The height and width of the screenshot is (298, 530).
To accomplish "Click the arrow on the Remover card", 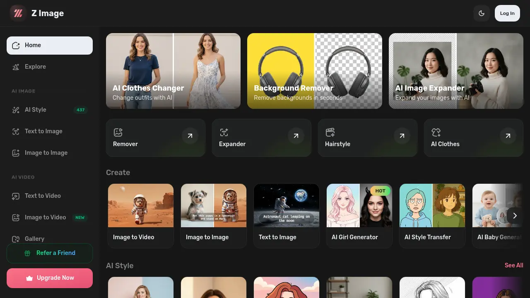I will coord(190,136).
